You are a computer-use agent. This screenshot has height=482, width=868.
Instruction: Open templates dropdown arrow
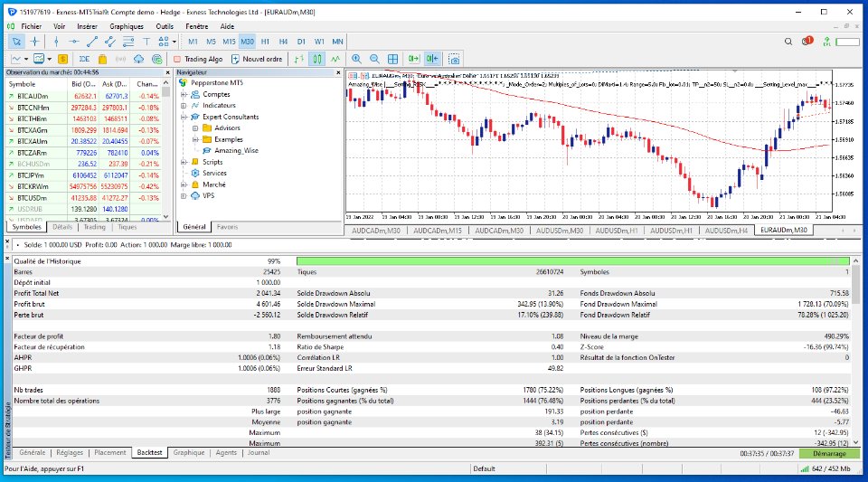pos(49,59)
